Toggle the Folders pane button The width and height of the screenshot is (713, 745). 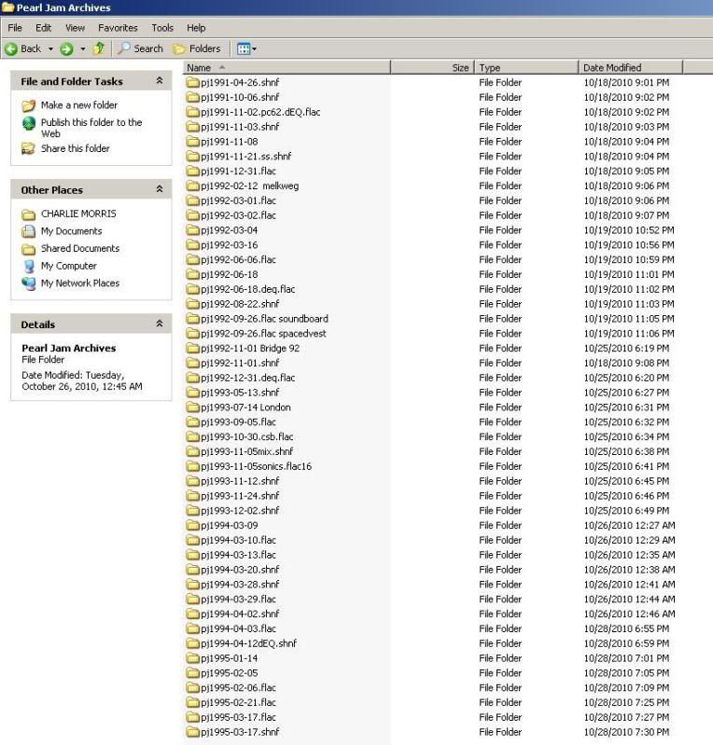pos(197,48)
